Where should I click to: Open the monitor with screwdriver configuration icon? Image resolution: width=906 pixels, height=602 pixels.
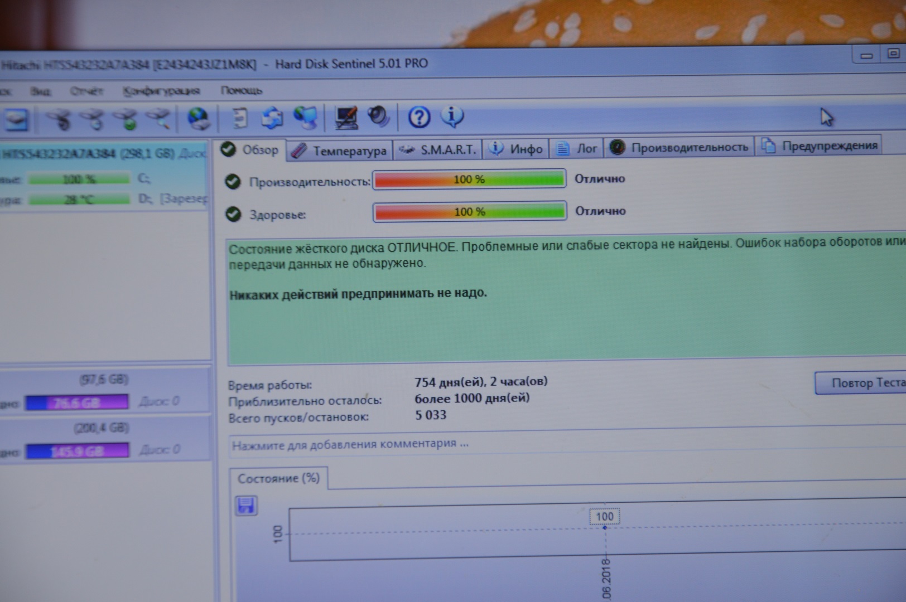pyautogui.click(x=346, y=118)
